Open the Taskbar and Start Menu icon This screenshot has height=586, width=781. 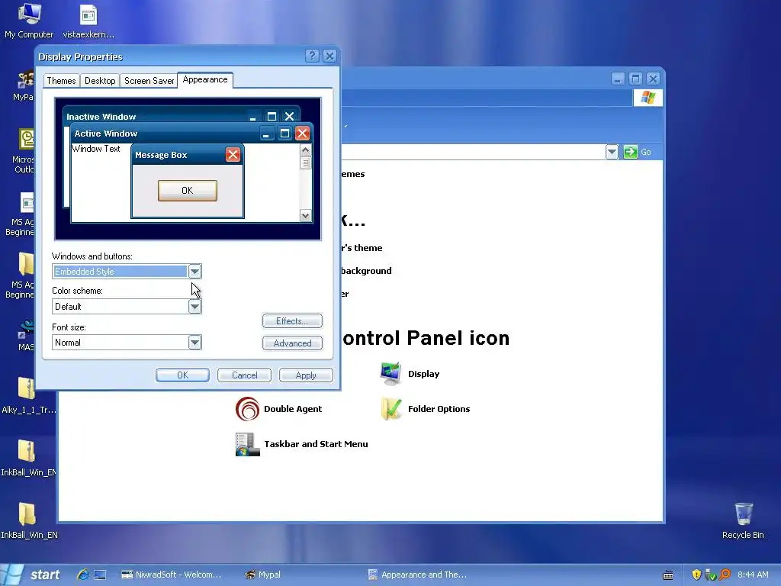(248, 444)
